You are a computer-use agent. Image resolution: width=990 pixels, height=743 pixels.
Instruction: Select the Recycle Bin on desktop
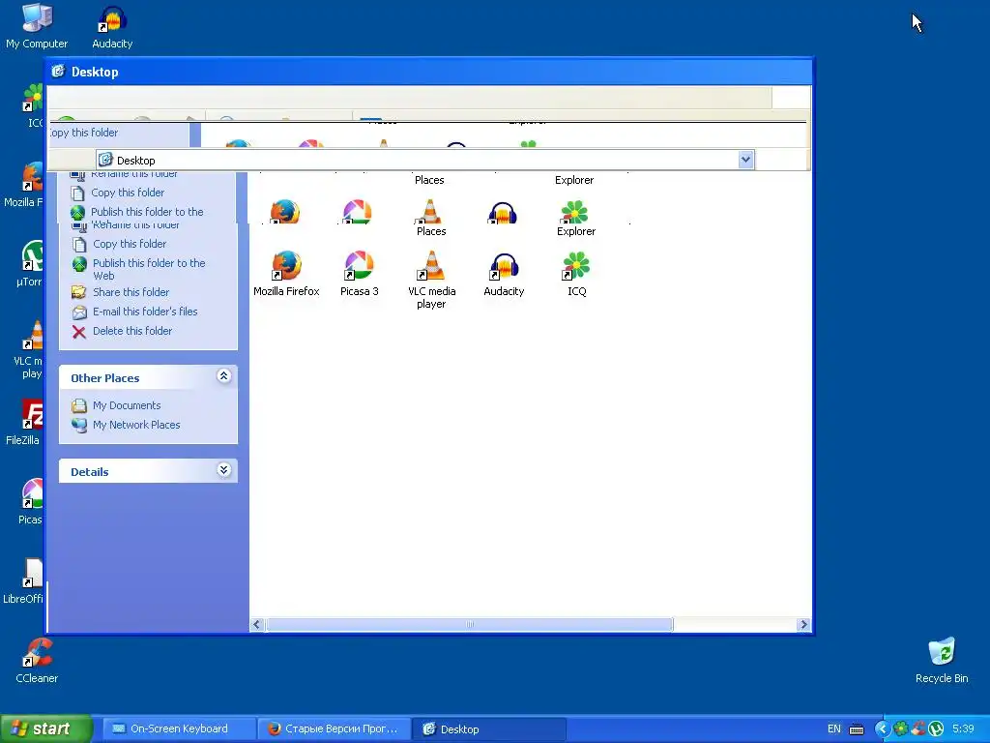click(x=942, y=660)
